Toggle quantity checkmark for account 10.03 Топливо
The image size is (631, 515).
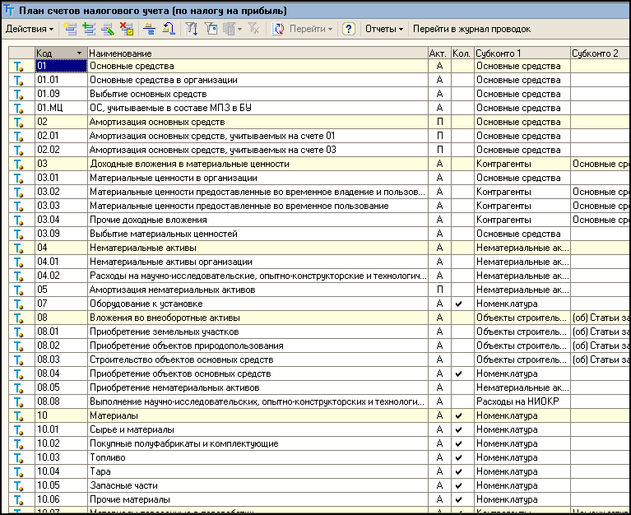click(459, 458)
